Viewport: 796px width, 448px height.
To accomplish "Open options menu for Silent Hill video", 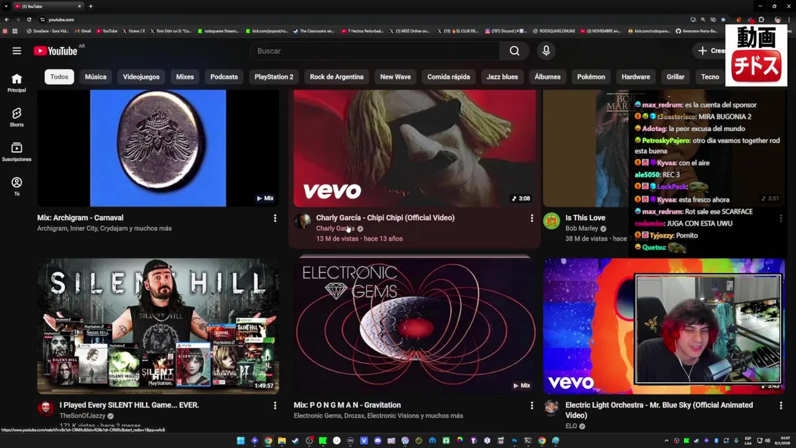I will [275, 405].
